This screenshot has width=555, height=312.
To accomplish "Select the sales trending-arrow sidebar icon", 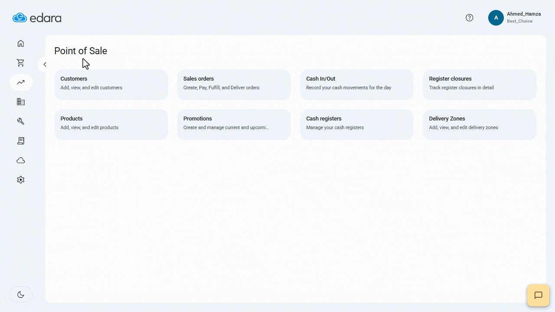I will 21,82.
